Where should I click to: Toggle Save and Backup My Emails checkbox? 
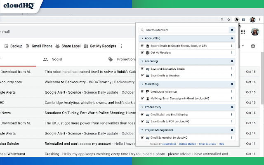click(x=142, y=68)
